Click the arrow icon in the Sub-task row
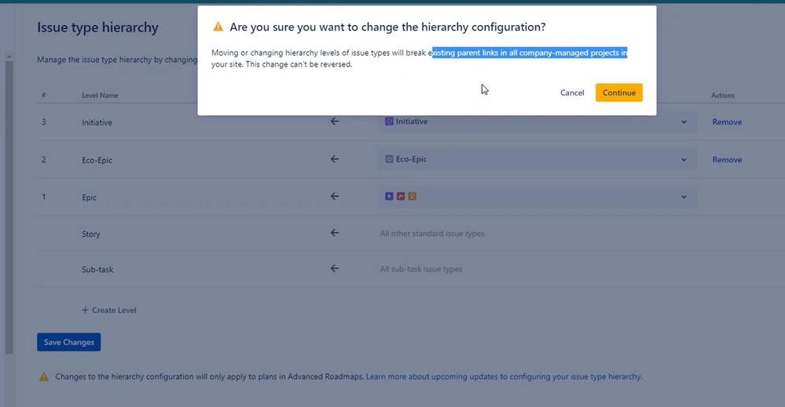Viewport: 785px width, 407px height. (335, 268)
